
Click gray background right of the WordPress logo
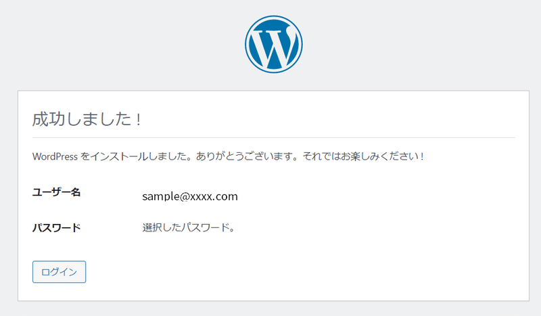pos(421,44)
